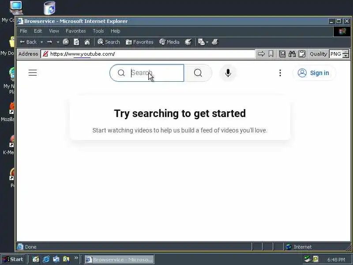Click the microphone voice search button
The width and height of the screenshot is (353, 265).
pyautogui.click(x=228, y=73)
